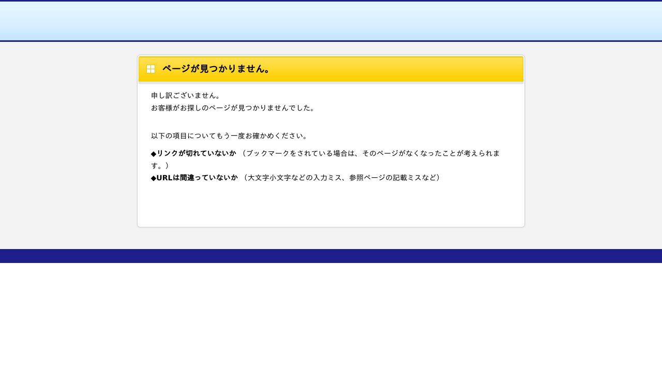
Task: Click the header area above the content box
Action: click(331, 21)
